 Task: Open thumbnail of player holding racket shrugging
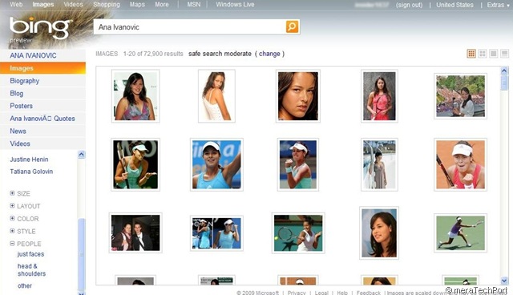135,164
